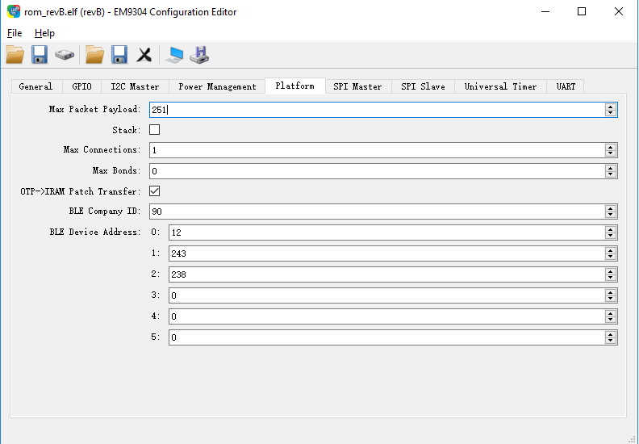Decrease BLE Device Address byte 0 value
Image resolution: width=639 pixels, height=444 pixels.
[611, 236]
